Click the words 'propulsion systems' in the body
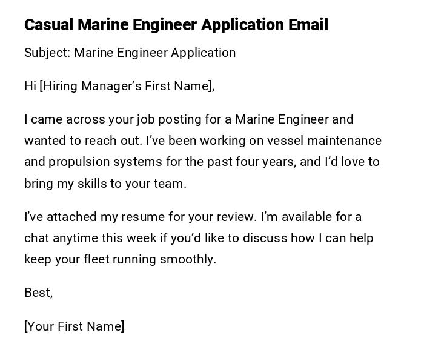424x364 pixels. 99,162
